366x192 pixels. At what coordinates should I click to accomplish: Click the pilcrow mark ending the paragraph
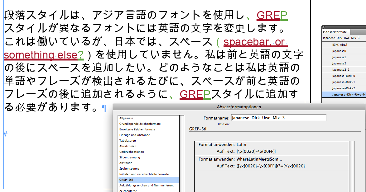pyautogui.click(x=104, y=109)
